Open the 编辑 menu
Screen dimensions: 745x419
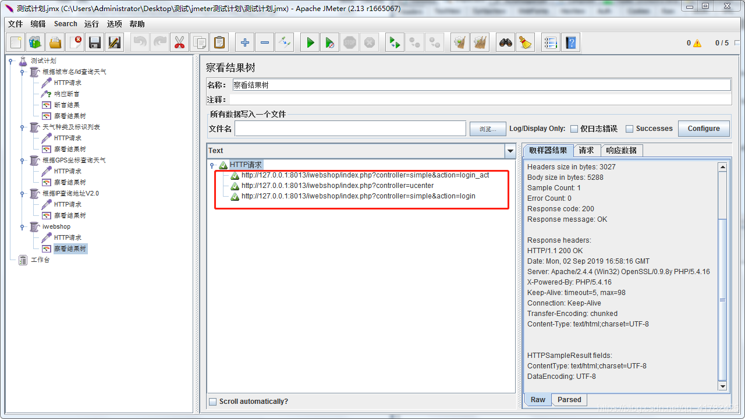click(x=38, y=24)
